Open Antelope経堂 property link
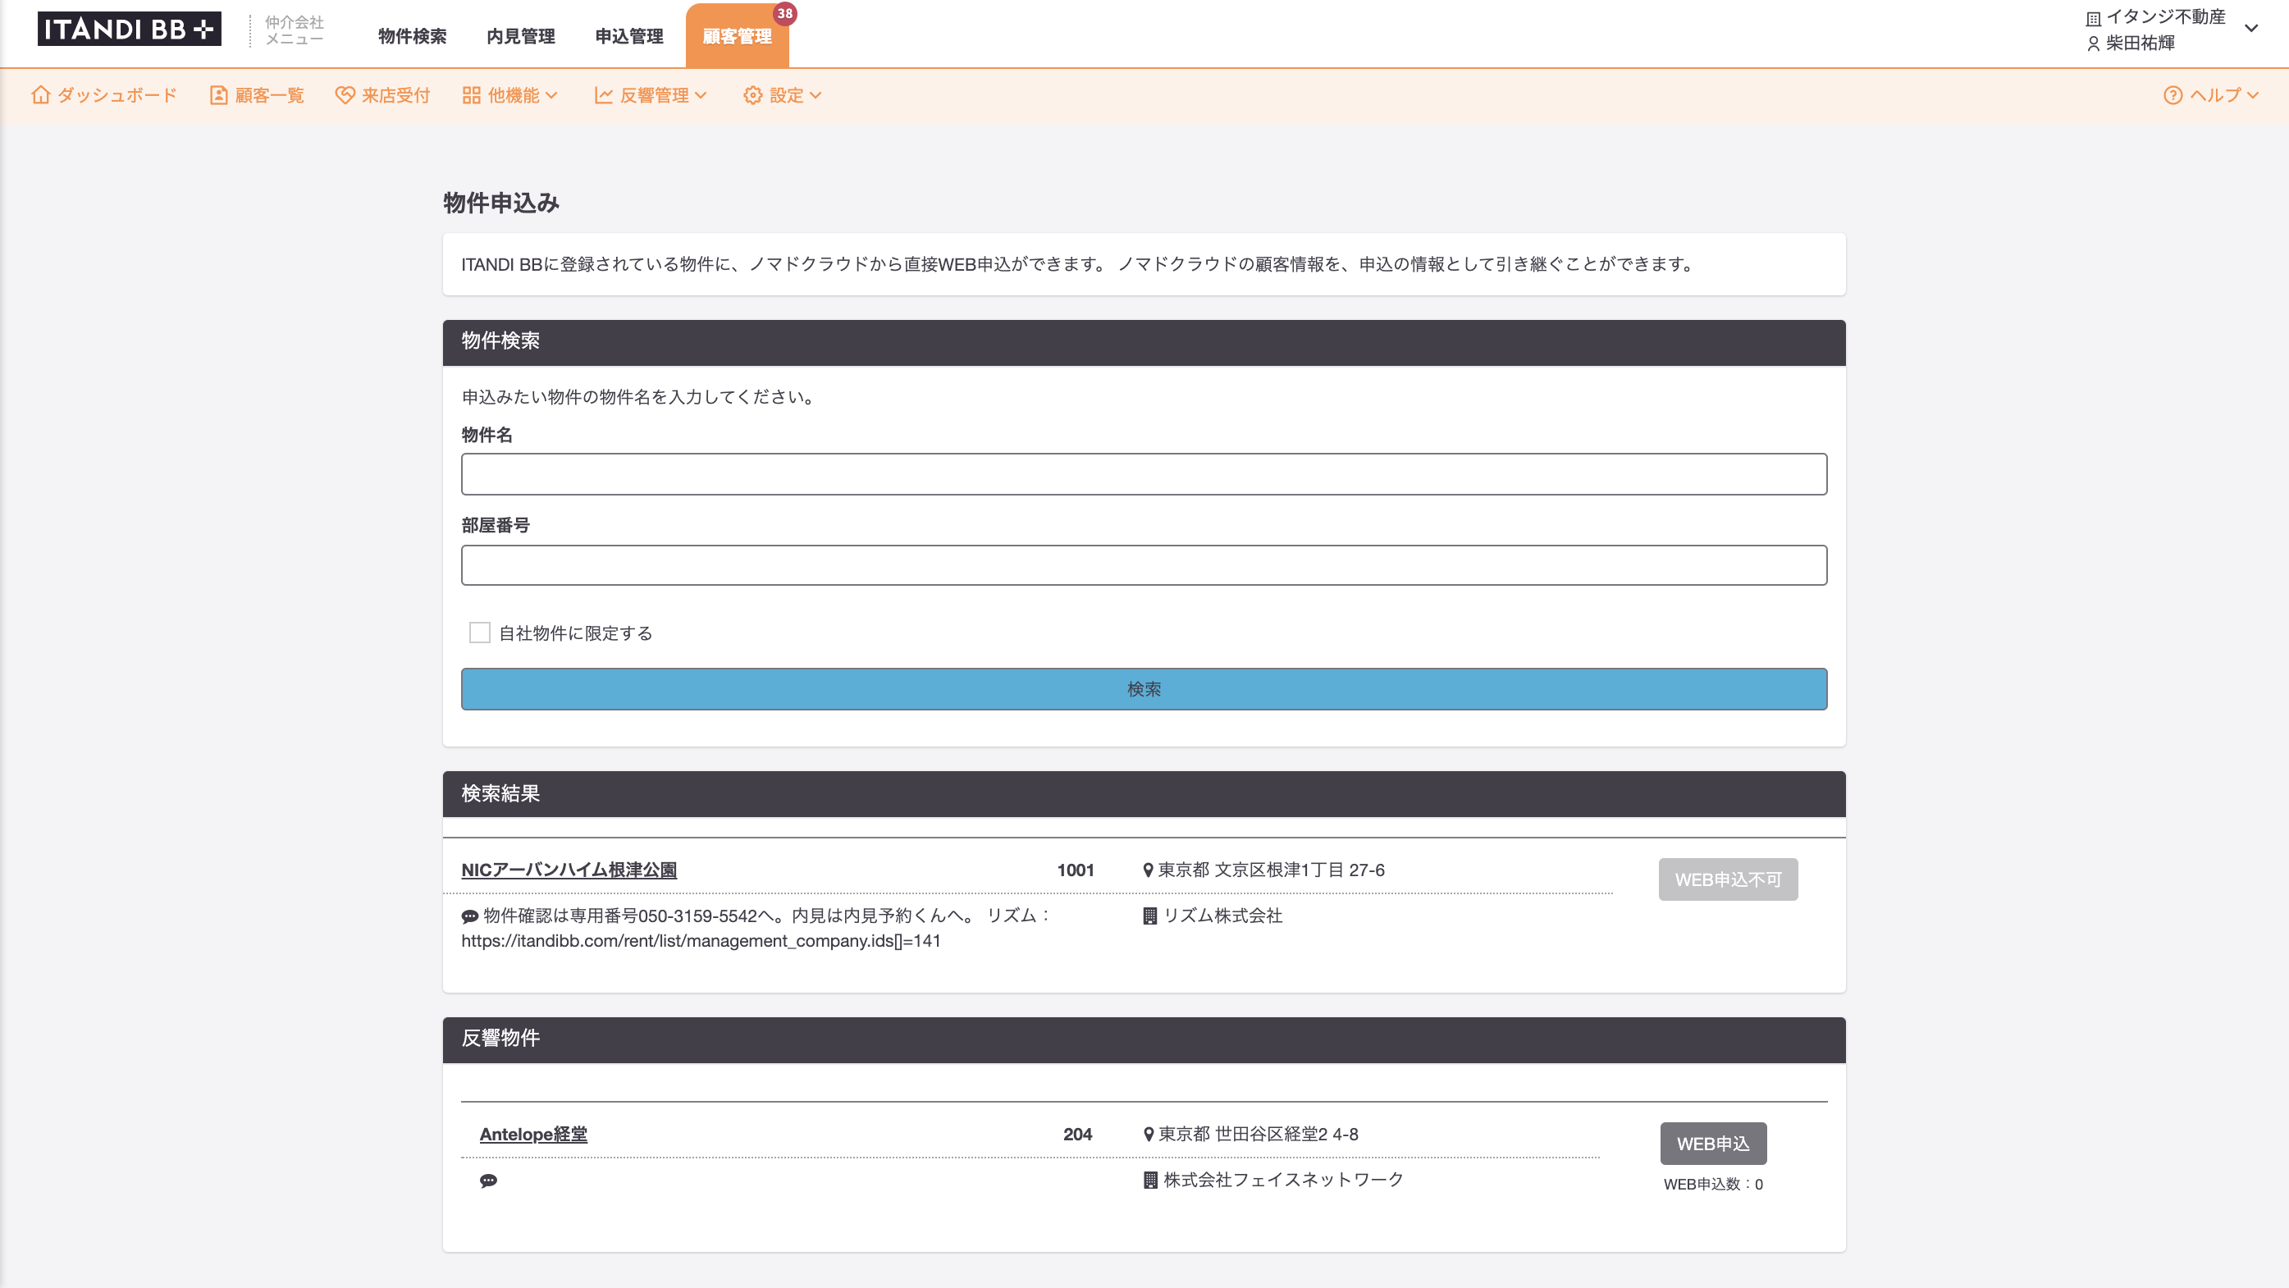 (x=533, y=1135)
